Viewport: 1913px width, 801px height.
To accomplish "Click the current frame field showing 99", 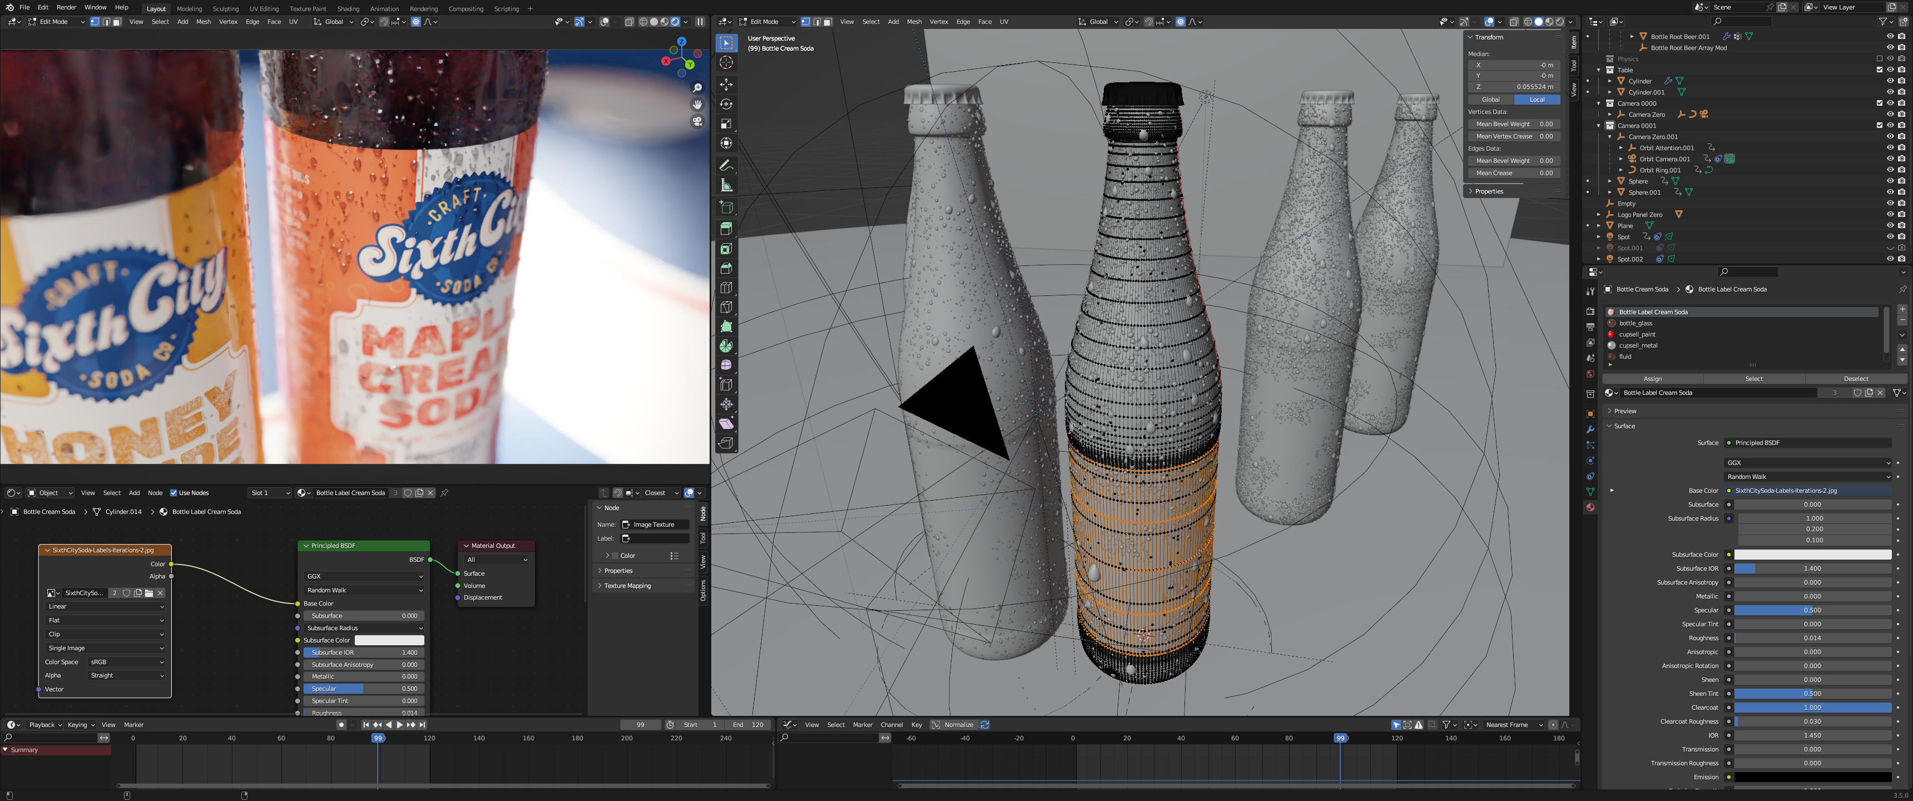I will [640, 724].
